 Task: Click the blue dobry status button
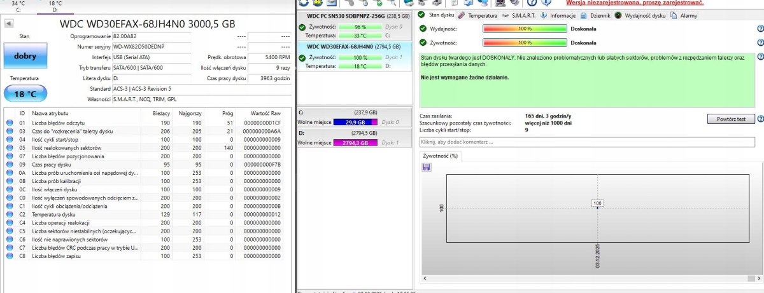pos(24,56)
